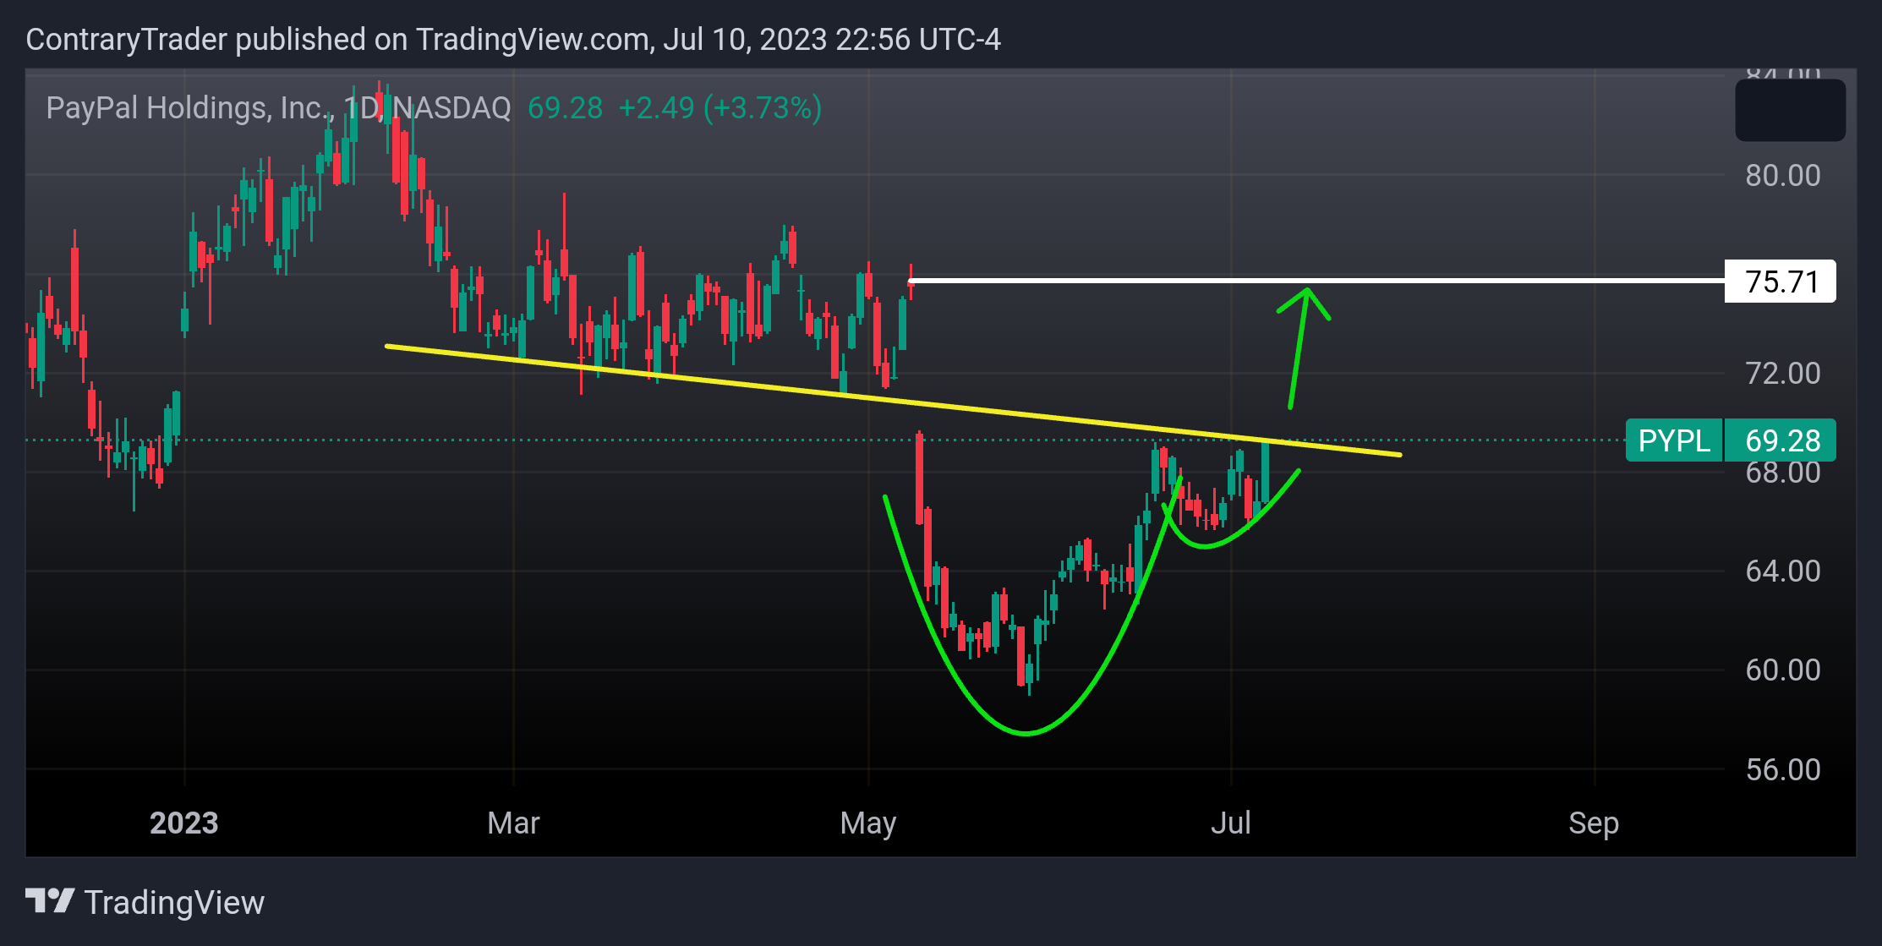Click the PayPal Holdings, Inc. symbol title

pos(189,108)
